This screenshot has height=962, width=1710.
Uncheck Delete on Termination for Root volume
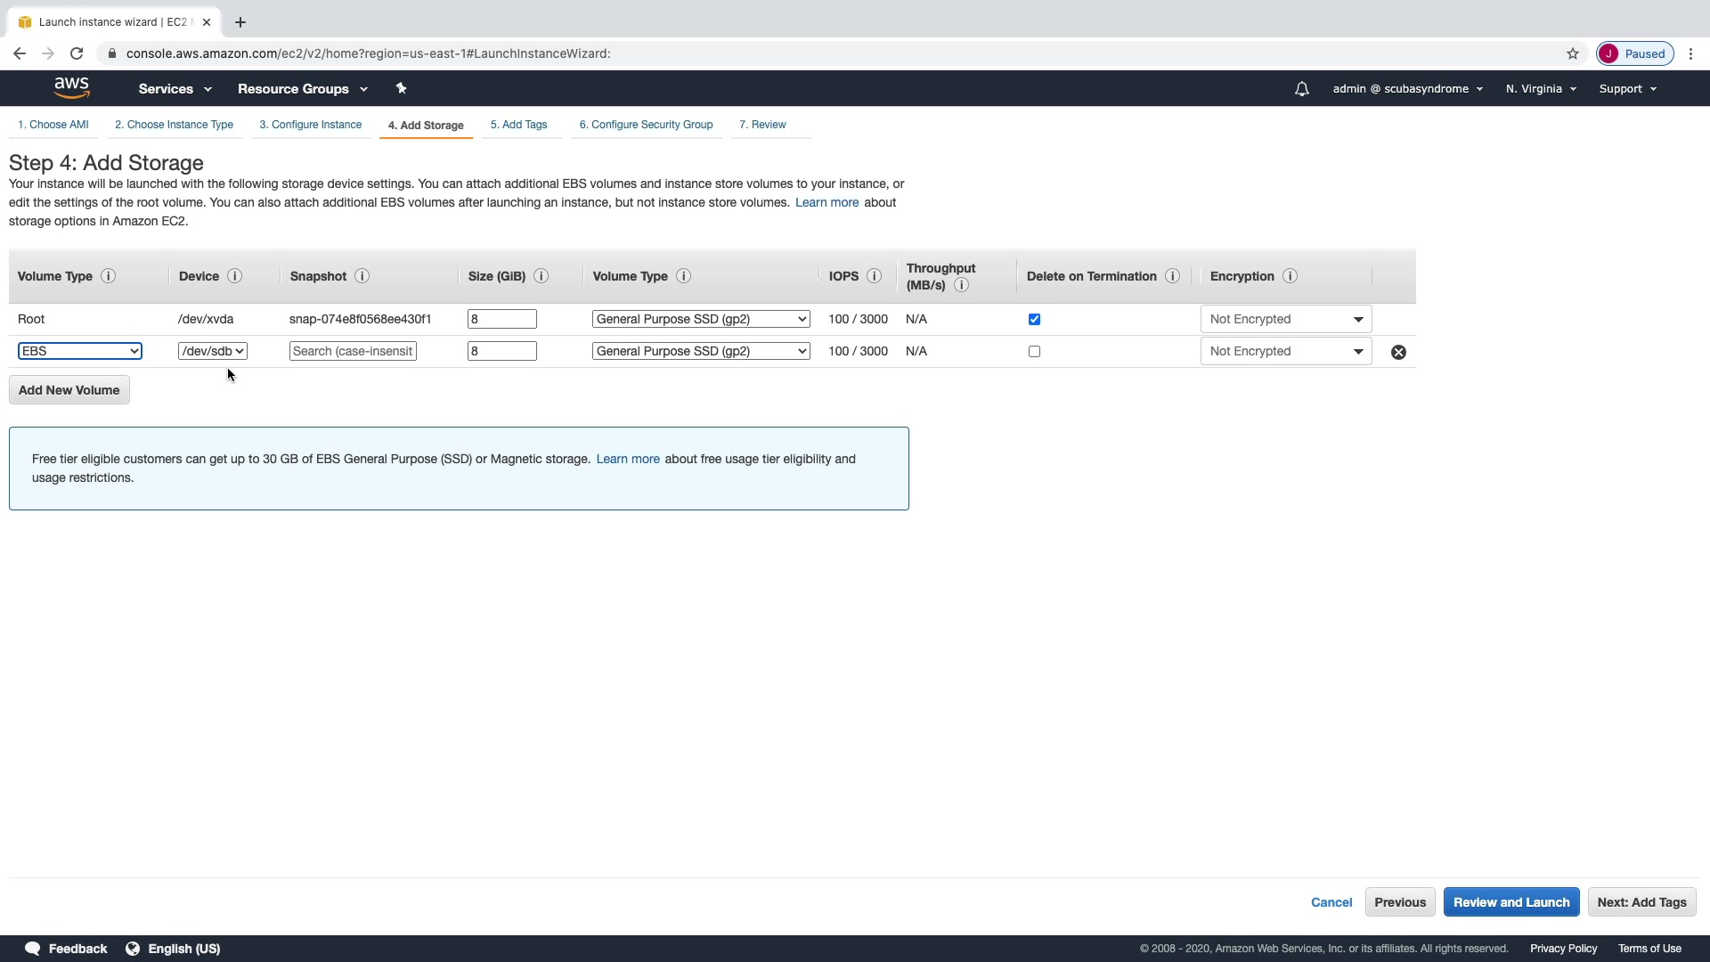click(1034, 319)
